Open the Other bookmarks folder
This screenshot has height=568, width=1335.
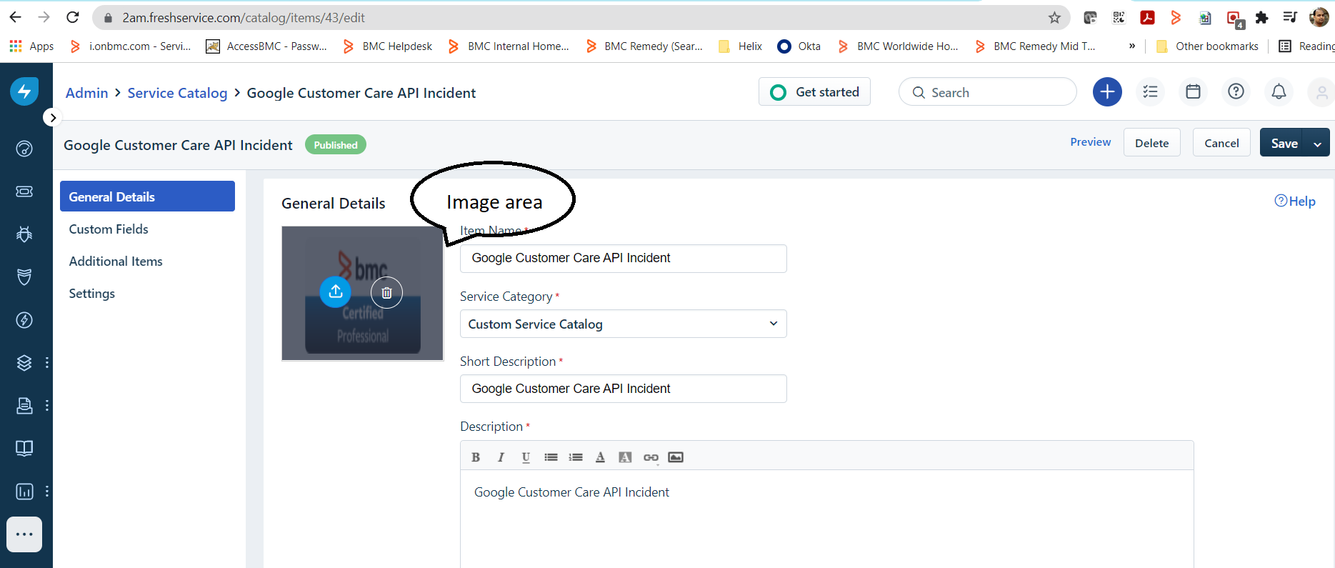(1207, 46)
